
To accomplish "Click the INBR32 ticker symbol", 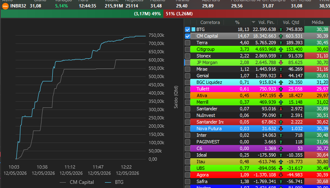I will 18,6.
